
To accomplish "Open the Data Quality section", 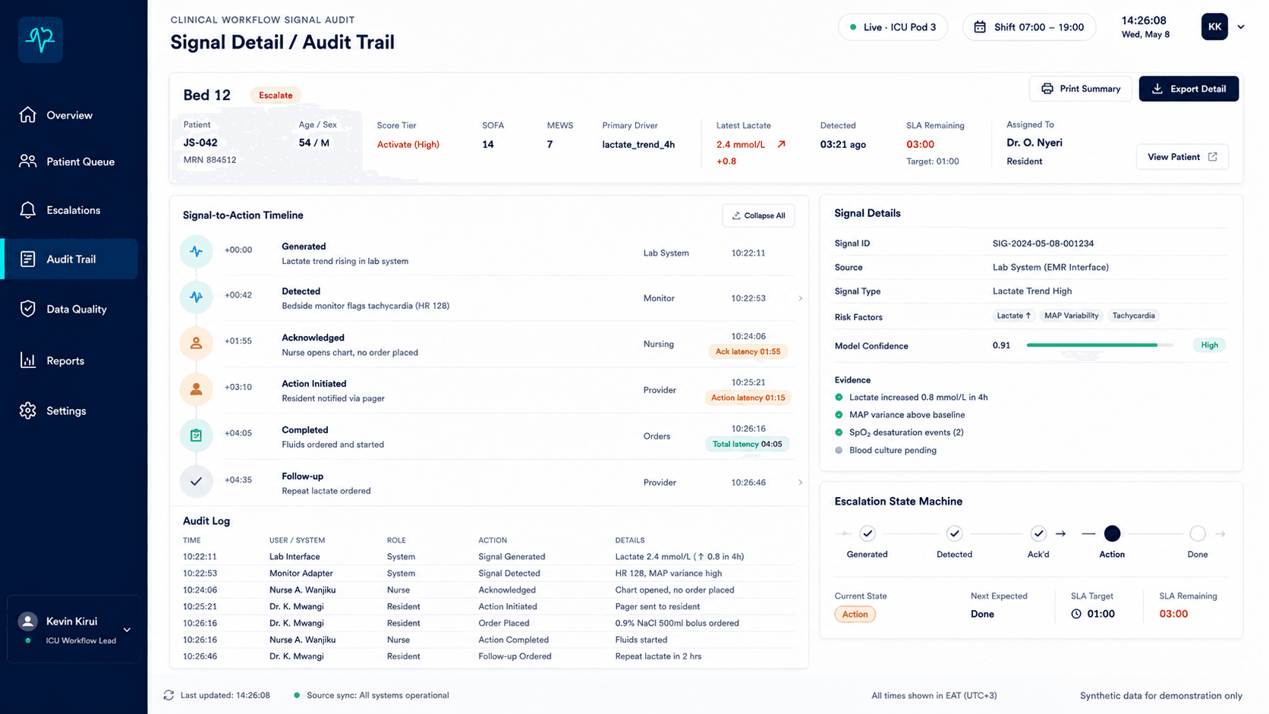I will coord(70,309).
